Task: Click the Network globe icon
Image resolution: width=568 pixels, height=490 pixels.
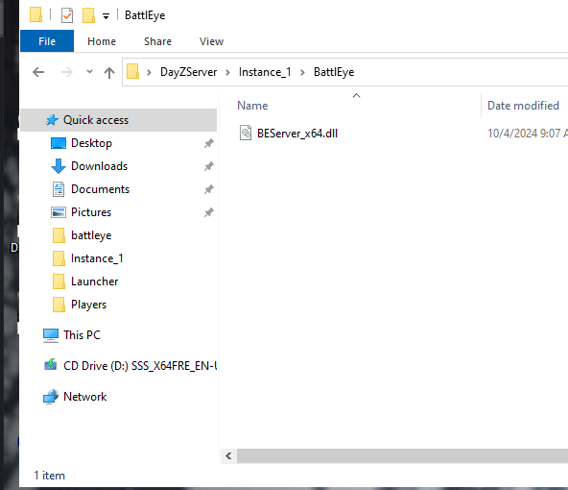Action: (51, 397)
